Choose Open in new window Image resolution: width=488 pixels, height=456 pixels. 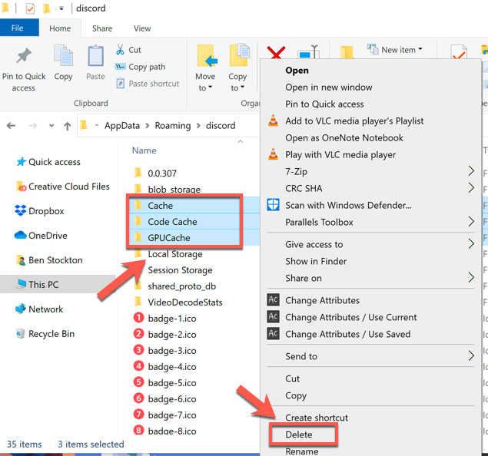pyautogui.click(x=329, y=88)
